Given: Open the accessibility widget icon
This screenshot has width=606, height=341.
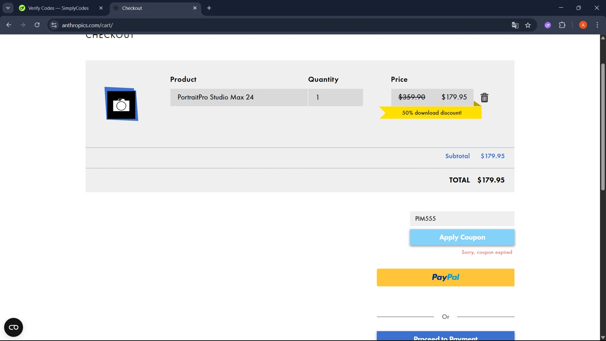Looking at the screenshot, I should coord(13,327).
